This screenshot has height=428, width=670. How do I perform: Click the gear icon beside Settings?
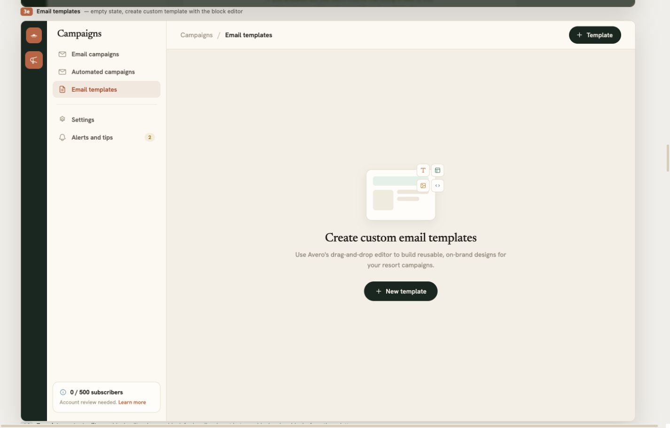tap(62, 119)
